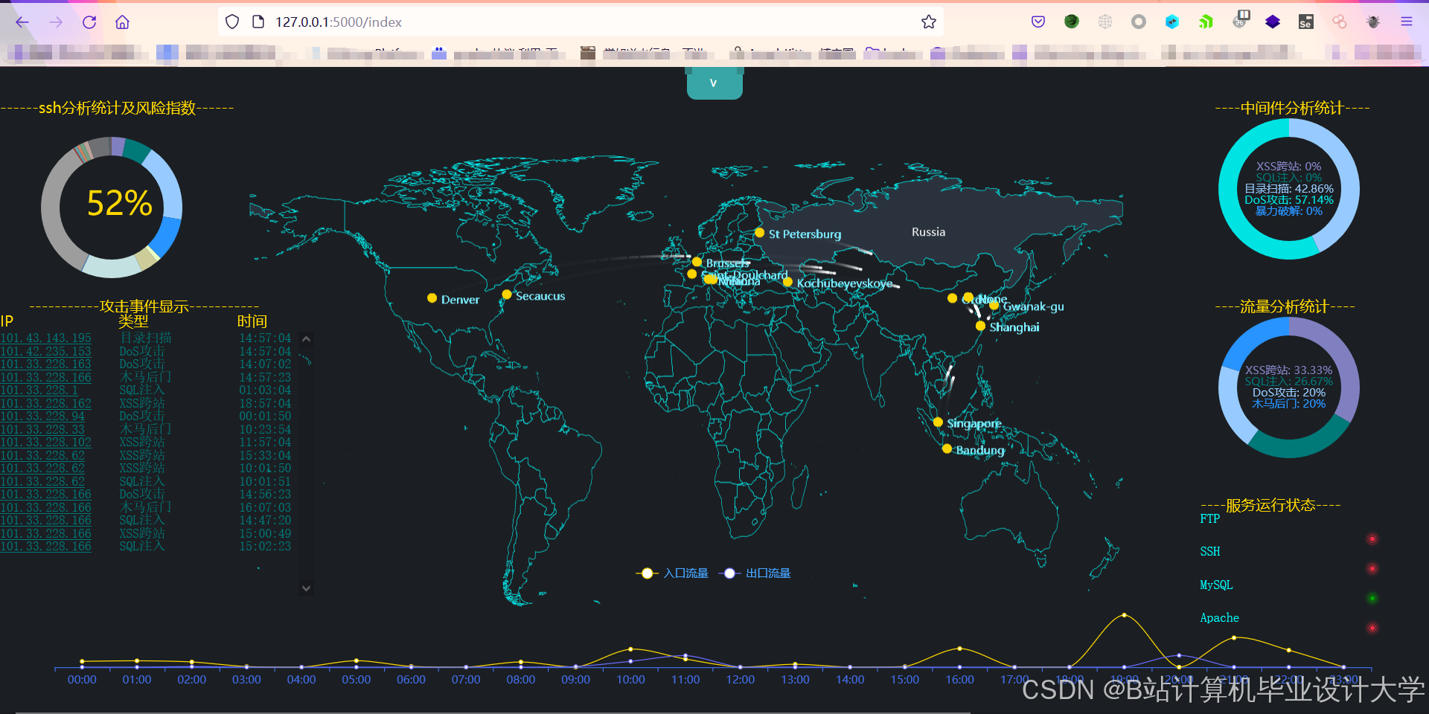Click the Secaucus map marker
The width and height of the screenshot is (1429, 714).
[x=507, y=295]
